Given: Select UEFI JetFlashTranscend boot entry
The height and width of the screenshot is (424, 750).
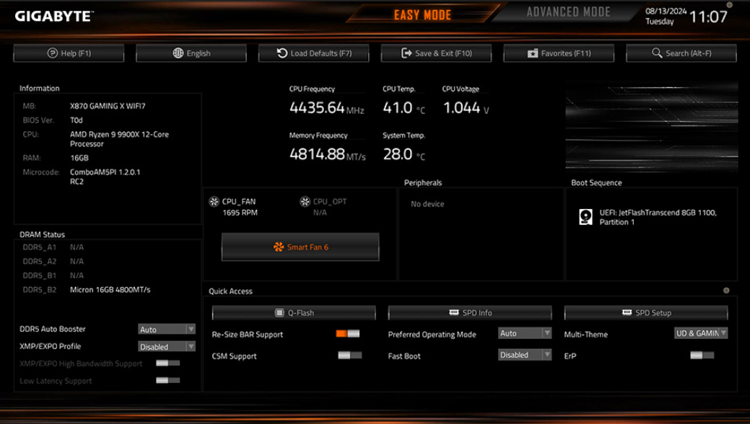Looking at the screenshot, I should (x=648, y=217).
